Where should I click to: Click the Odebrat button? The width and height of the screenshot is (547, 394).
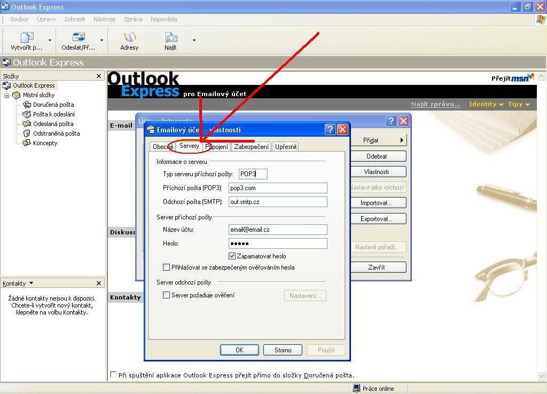coord(378,156)
